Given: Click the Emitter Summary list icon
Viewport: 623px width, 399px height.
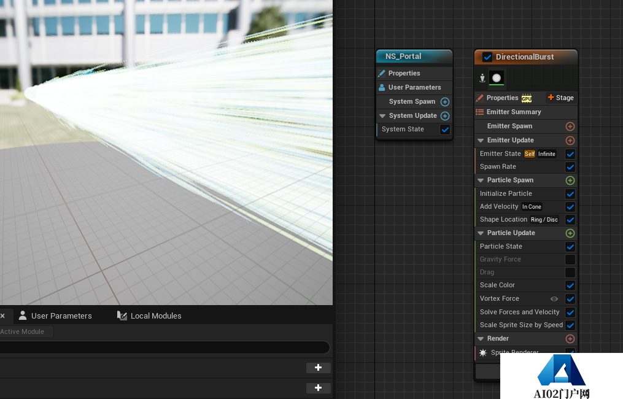Looking at the screenshot, I should (480, 112).
